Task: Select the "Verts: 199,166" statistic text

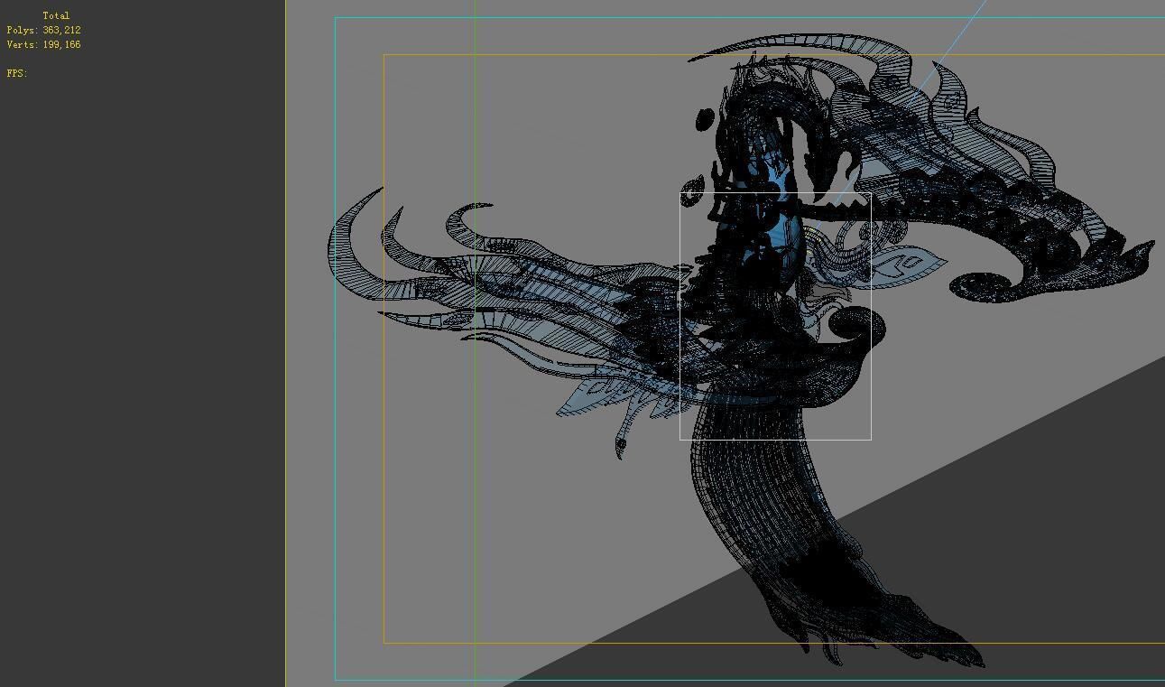Action: (x=44, y=44)
